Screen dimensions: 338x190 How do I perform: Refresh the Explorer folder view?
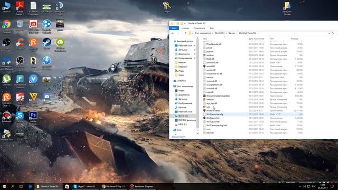tap(333, 33)
